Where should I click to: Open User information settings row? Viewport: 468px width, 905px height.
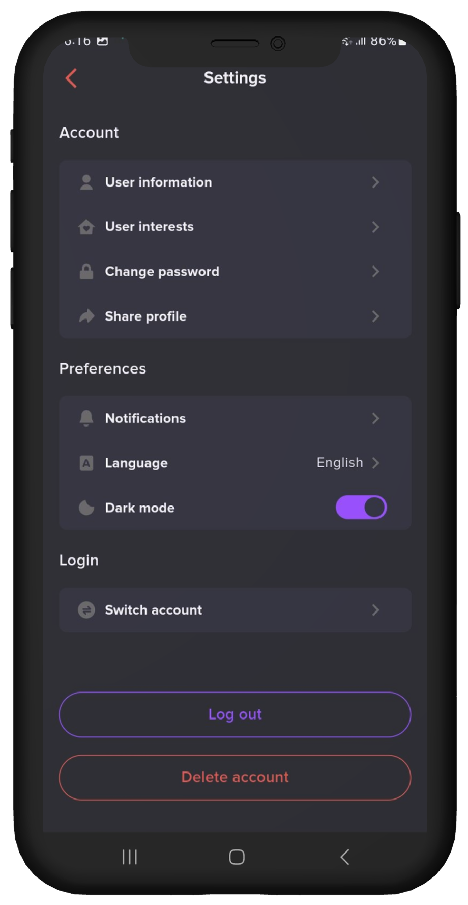[x=234, y=182]
